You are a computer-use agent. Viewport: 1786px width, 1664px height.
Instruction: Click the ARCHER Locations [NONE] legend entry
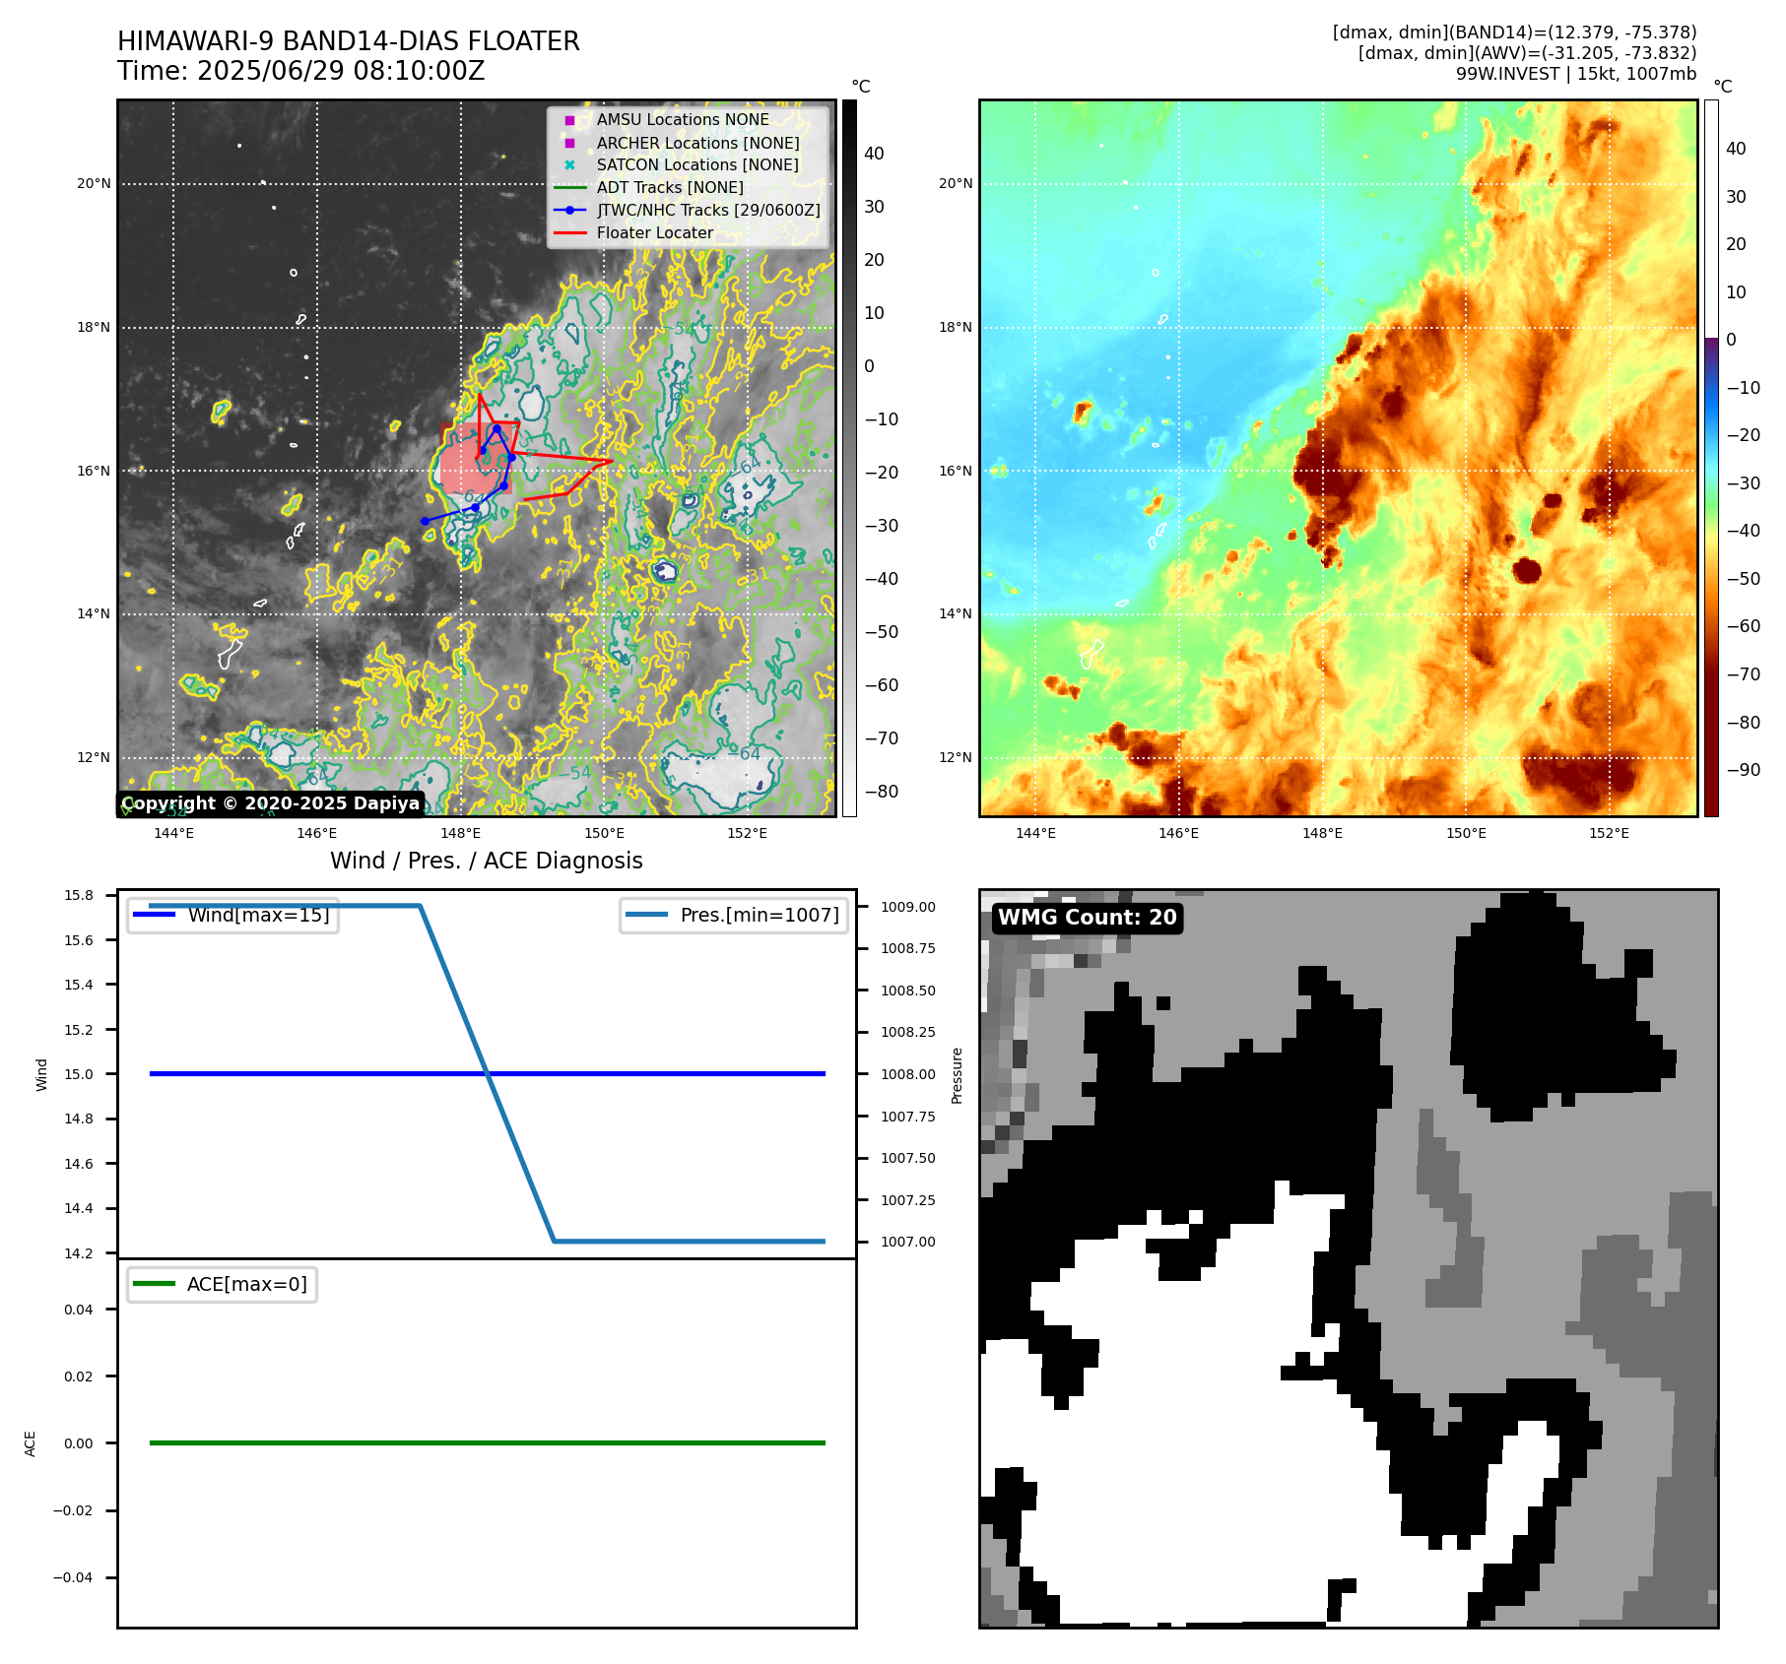pos(698,143)
